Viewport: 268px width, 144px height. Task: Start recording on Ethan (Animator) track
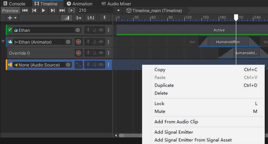[79, 42]
